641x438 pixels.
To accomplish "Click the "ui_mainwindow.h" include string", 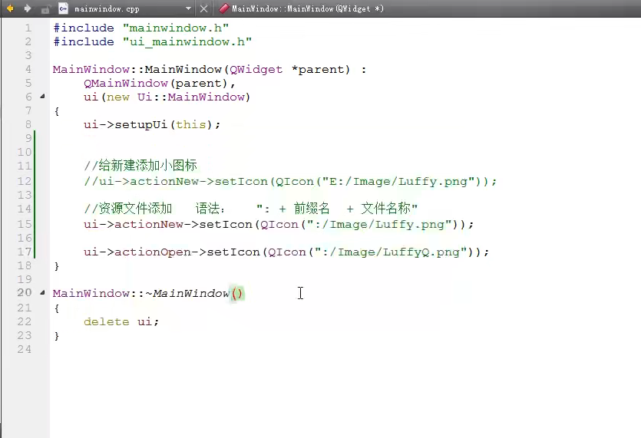I will tap(187, 41).
